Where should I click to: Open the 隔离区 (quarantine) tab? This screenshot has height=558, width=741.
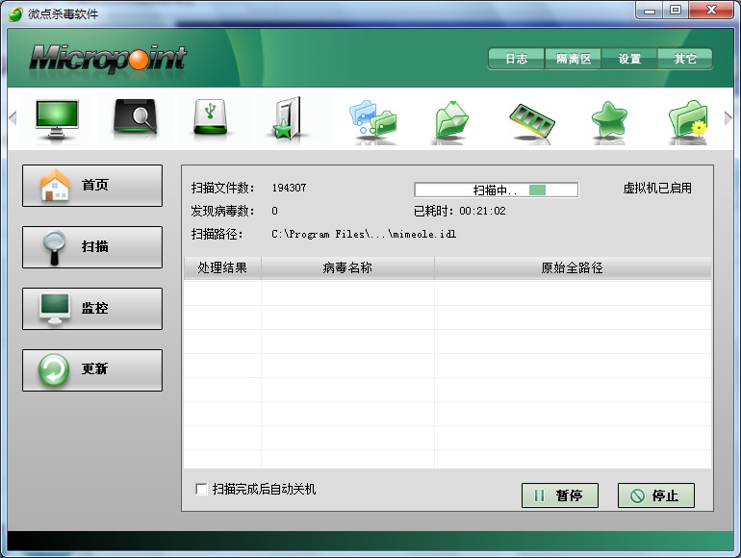(x=573, y=59)
